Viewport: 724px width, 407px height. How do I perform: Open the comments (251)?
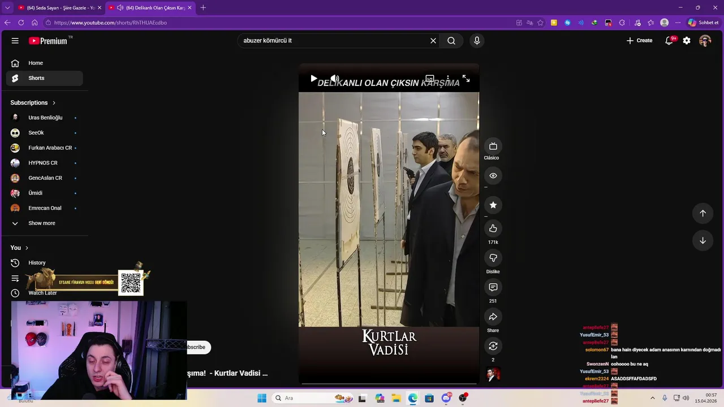tap(493, 287)
